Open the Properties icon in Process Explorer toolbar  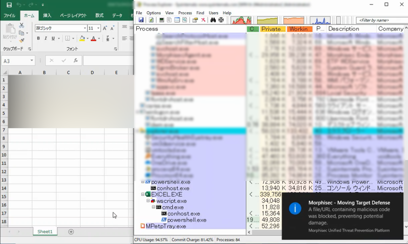coord(195,20)
